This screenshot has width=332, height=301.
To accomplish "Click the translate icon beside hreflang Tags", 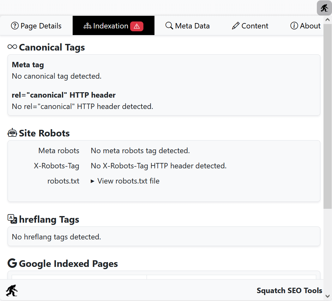I will pyautogui.click(x=12, y=219).
